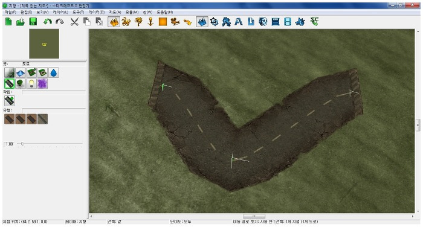Viewport: 423px width, 227px height.
Task: Open the 창(W) menu
Action: coord(147,12)
